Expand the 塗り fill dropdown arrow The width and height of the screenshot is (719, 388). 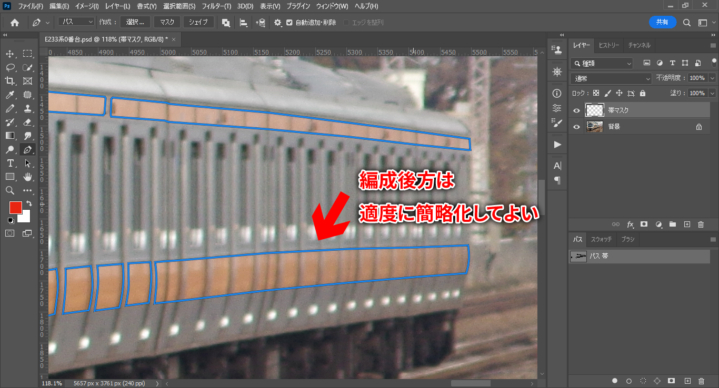click(x=712, y=93)
